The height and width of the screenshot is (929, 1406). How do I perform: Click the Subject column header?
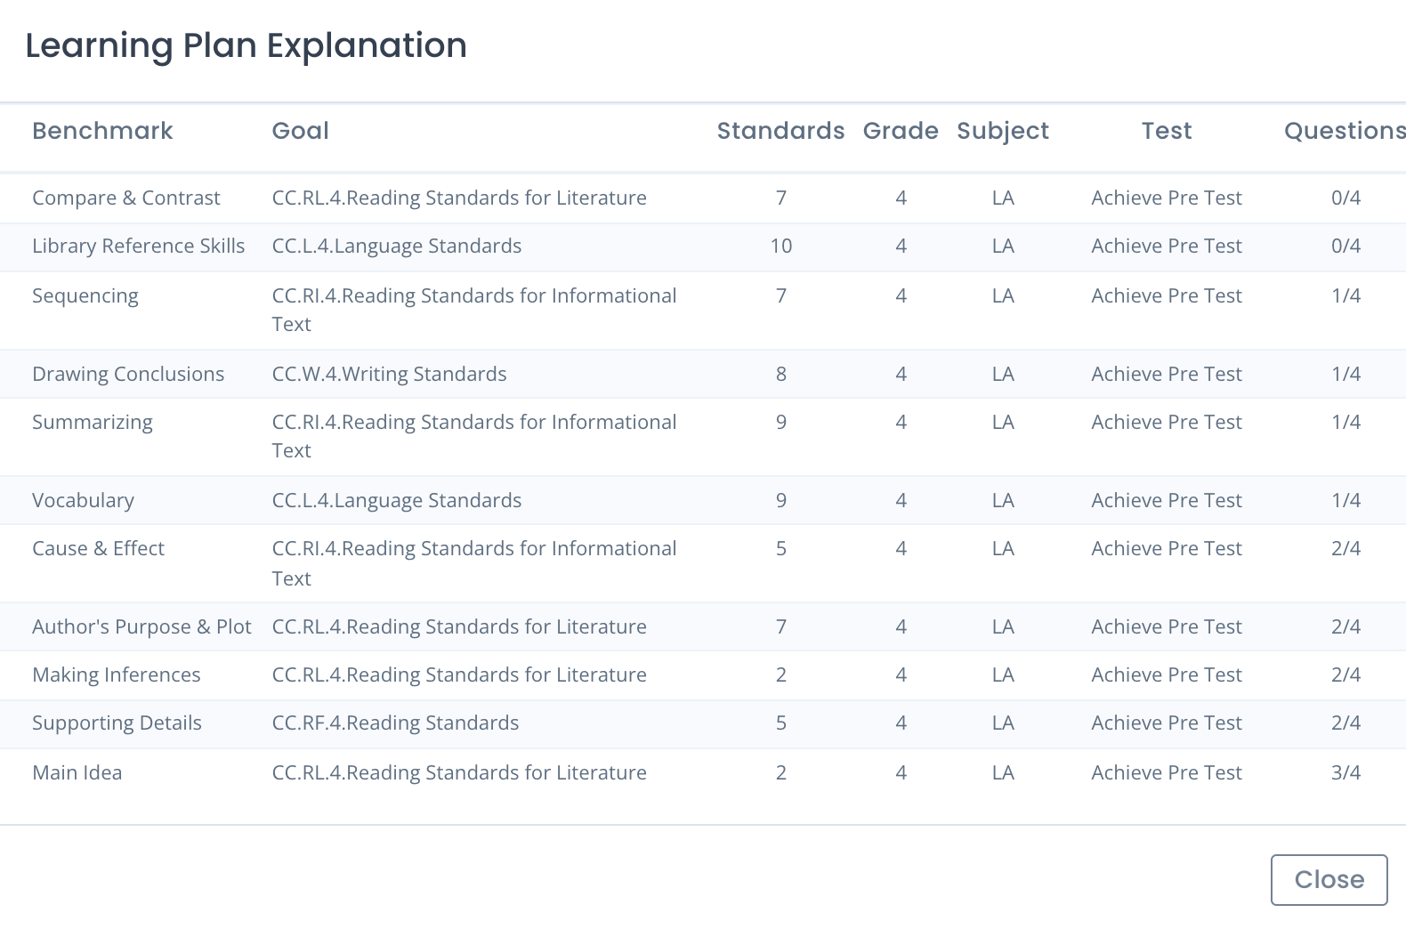[1003, 131]
